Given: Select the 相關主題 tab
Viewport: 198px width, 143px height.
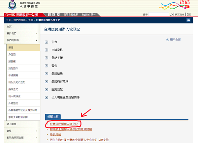Looking at the screenshot, I should pyautogui.click(x=53, y=117).
